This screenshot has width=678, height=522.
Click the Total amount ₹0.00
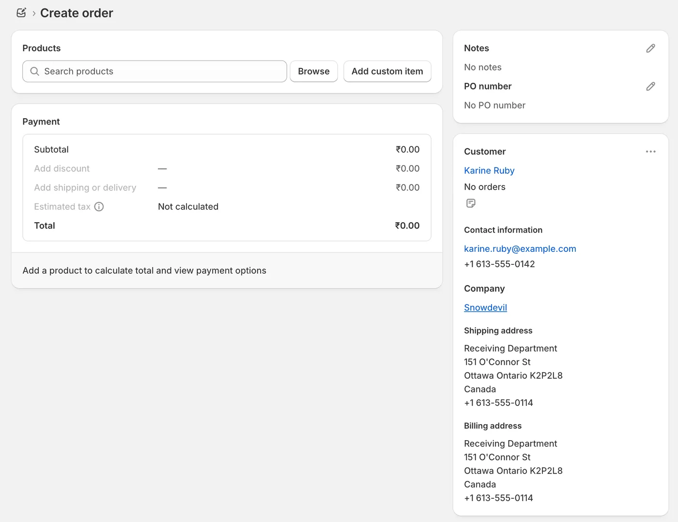[x=407, y=226]
